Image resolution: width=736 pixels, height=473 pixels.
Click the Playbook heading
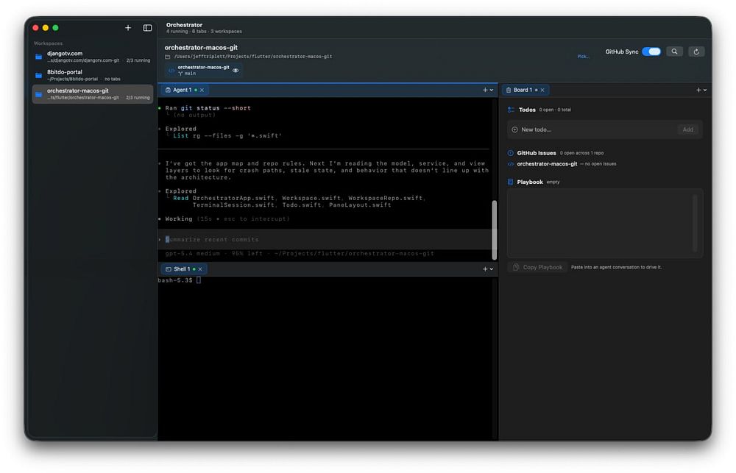530,182
